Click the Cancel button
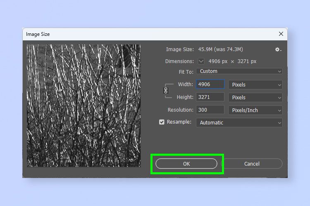This screenshot has width=310, height=206. (252, 164)
